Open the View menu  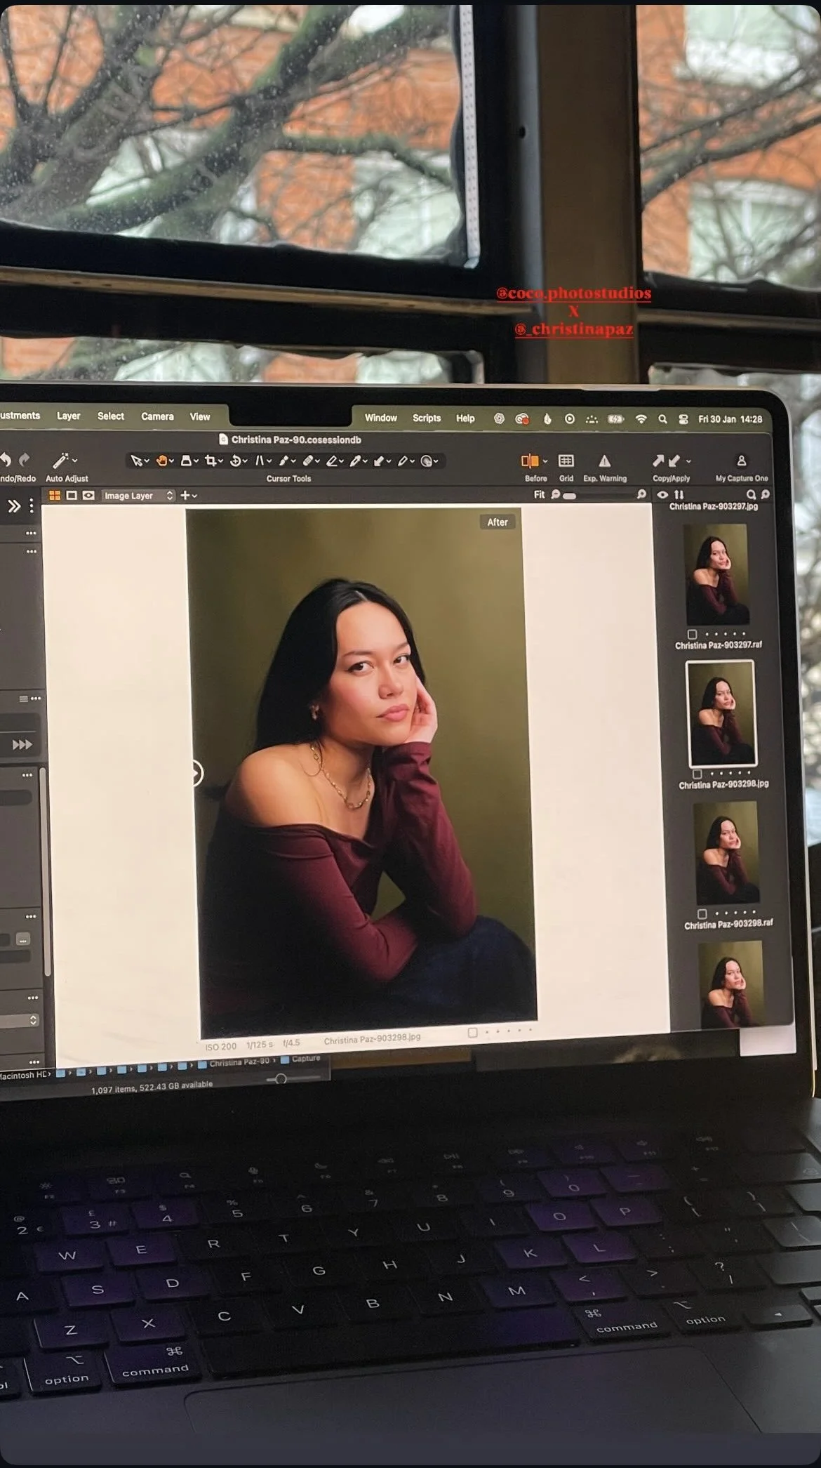click(200, 416)
